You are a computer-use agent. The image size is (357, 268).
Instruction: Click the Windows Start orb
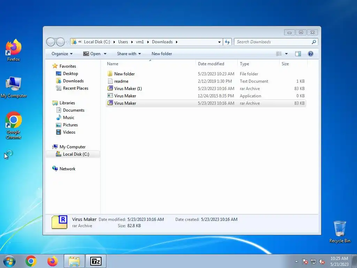9,261
